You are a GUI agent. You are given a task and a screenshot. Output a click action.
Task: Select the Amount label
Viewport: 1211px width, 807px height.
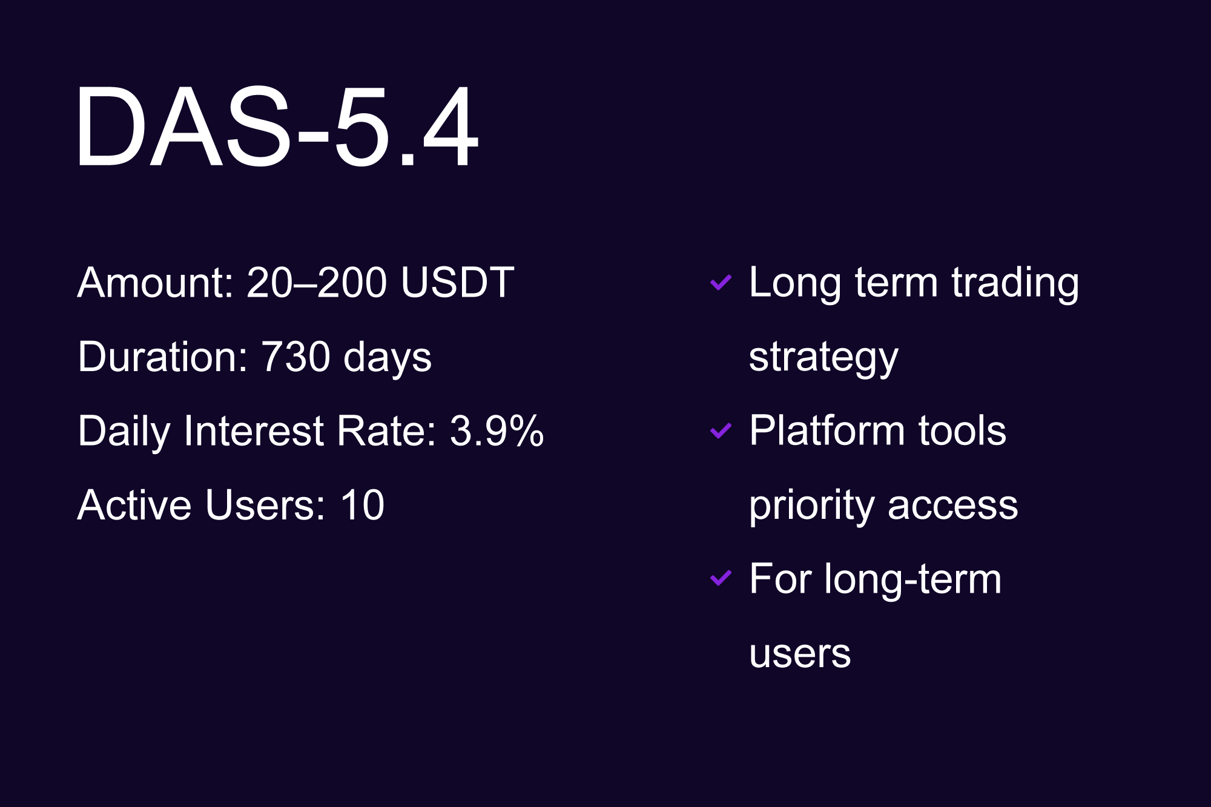(x=155, y=283)
